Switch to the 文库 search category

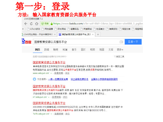[x=111, y=50]
